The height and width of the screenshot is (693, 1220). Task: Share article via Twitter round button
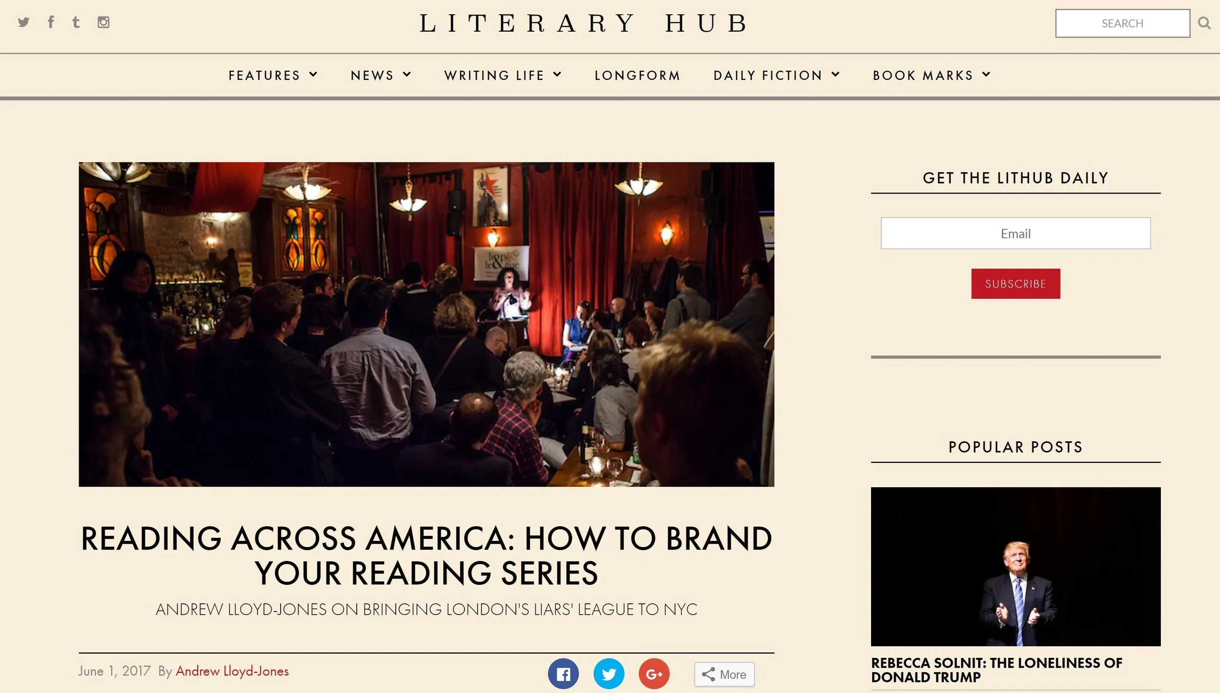[x=609, y=674]
